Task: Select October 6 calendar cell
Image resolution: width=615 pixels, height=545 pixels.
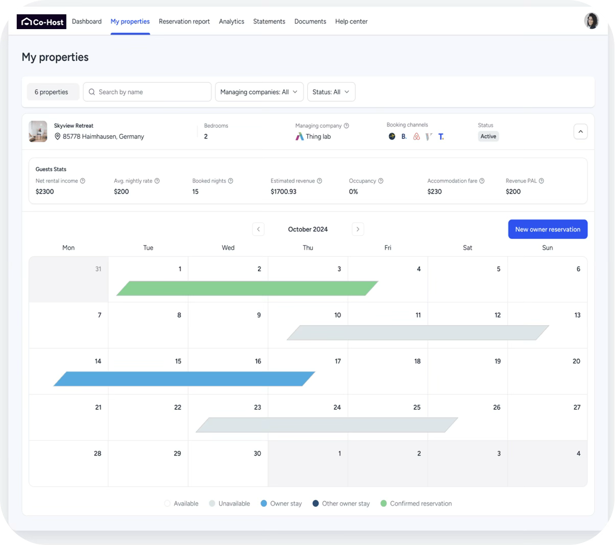Action: tap(548, 279)
